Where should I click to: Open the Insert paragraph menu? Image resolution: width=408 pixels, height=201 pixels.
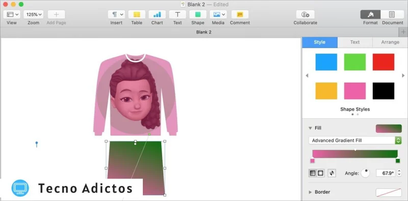pyautogui.click(x=117, y=15)
